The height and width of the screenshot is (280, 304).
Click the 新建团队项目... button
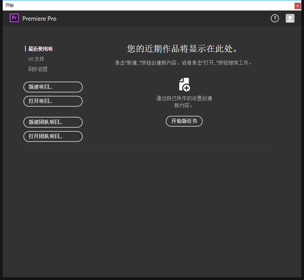click(53, 122)
